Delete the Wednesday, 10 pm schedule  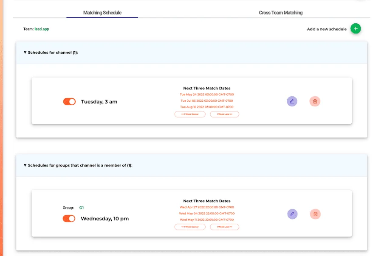coord(315,214)
